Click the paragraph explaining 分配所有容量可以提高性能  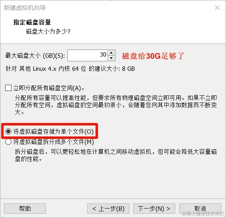pos(116,105)
